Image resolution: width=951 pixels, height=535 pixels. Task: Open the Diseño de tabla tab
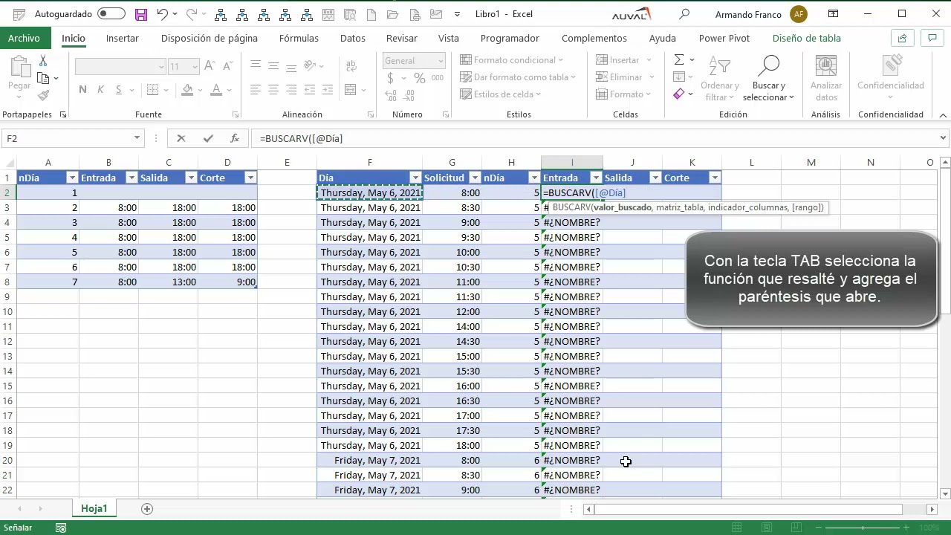point(807,39)
